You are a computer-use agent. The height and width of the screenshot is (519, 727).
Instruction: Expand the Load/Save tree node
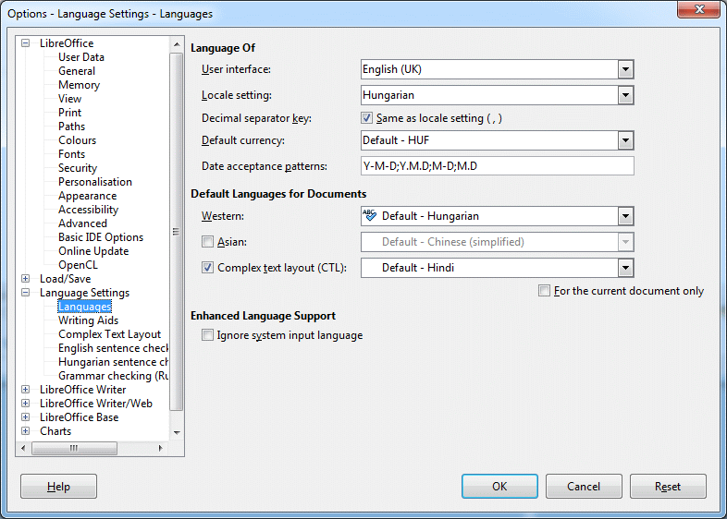(26, 279)
